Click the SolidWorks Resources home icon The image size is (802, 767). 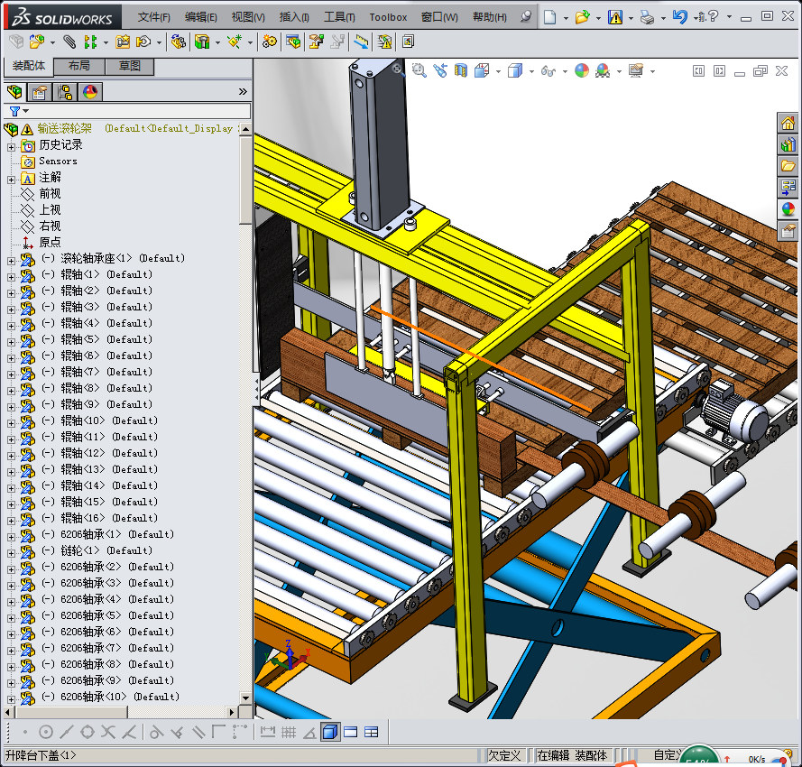coord(788,123)
